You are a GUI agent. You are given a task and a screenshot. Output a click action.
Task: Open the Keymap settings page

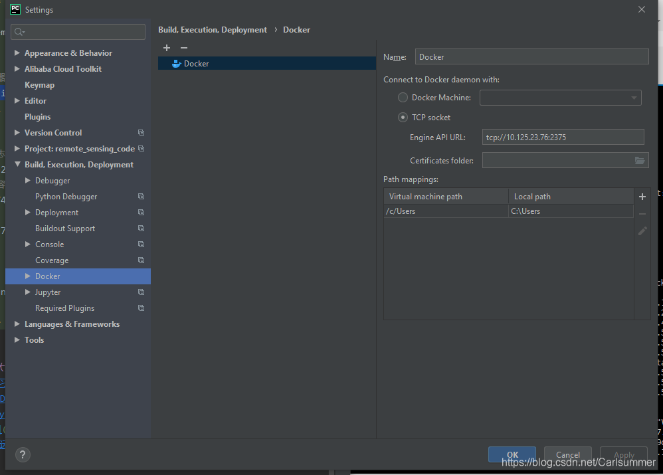coord(39,85)
